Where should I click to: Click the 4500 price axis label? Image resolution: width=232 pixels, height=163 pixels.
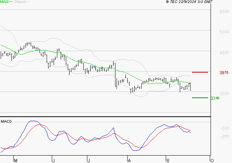click(224, 53)
